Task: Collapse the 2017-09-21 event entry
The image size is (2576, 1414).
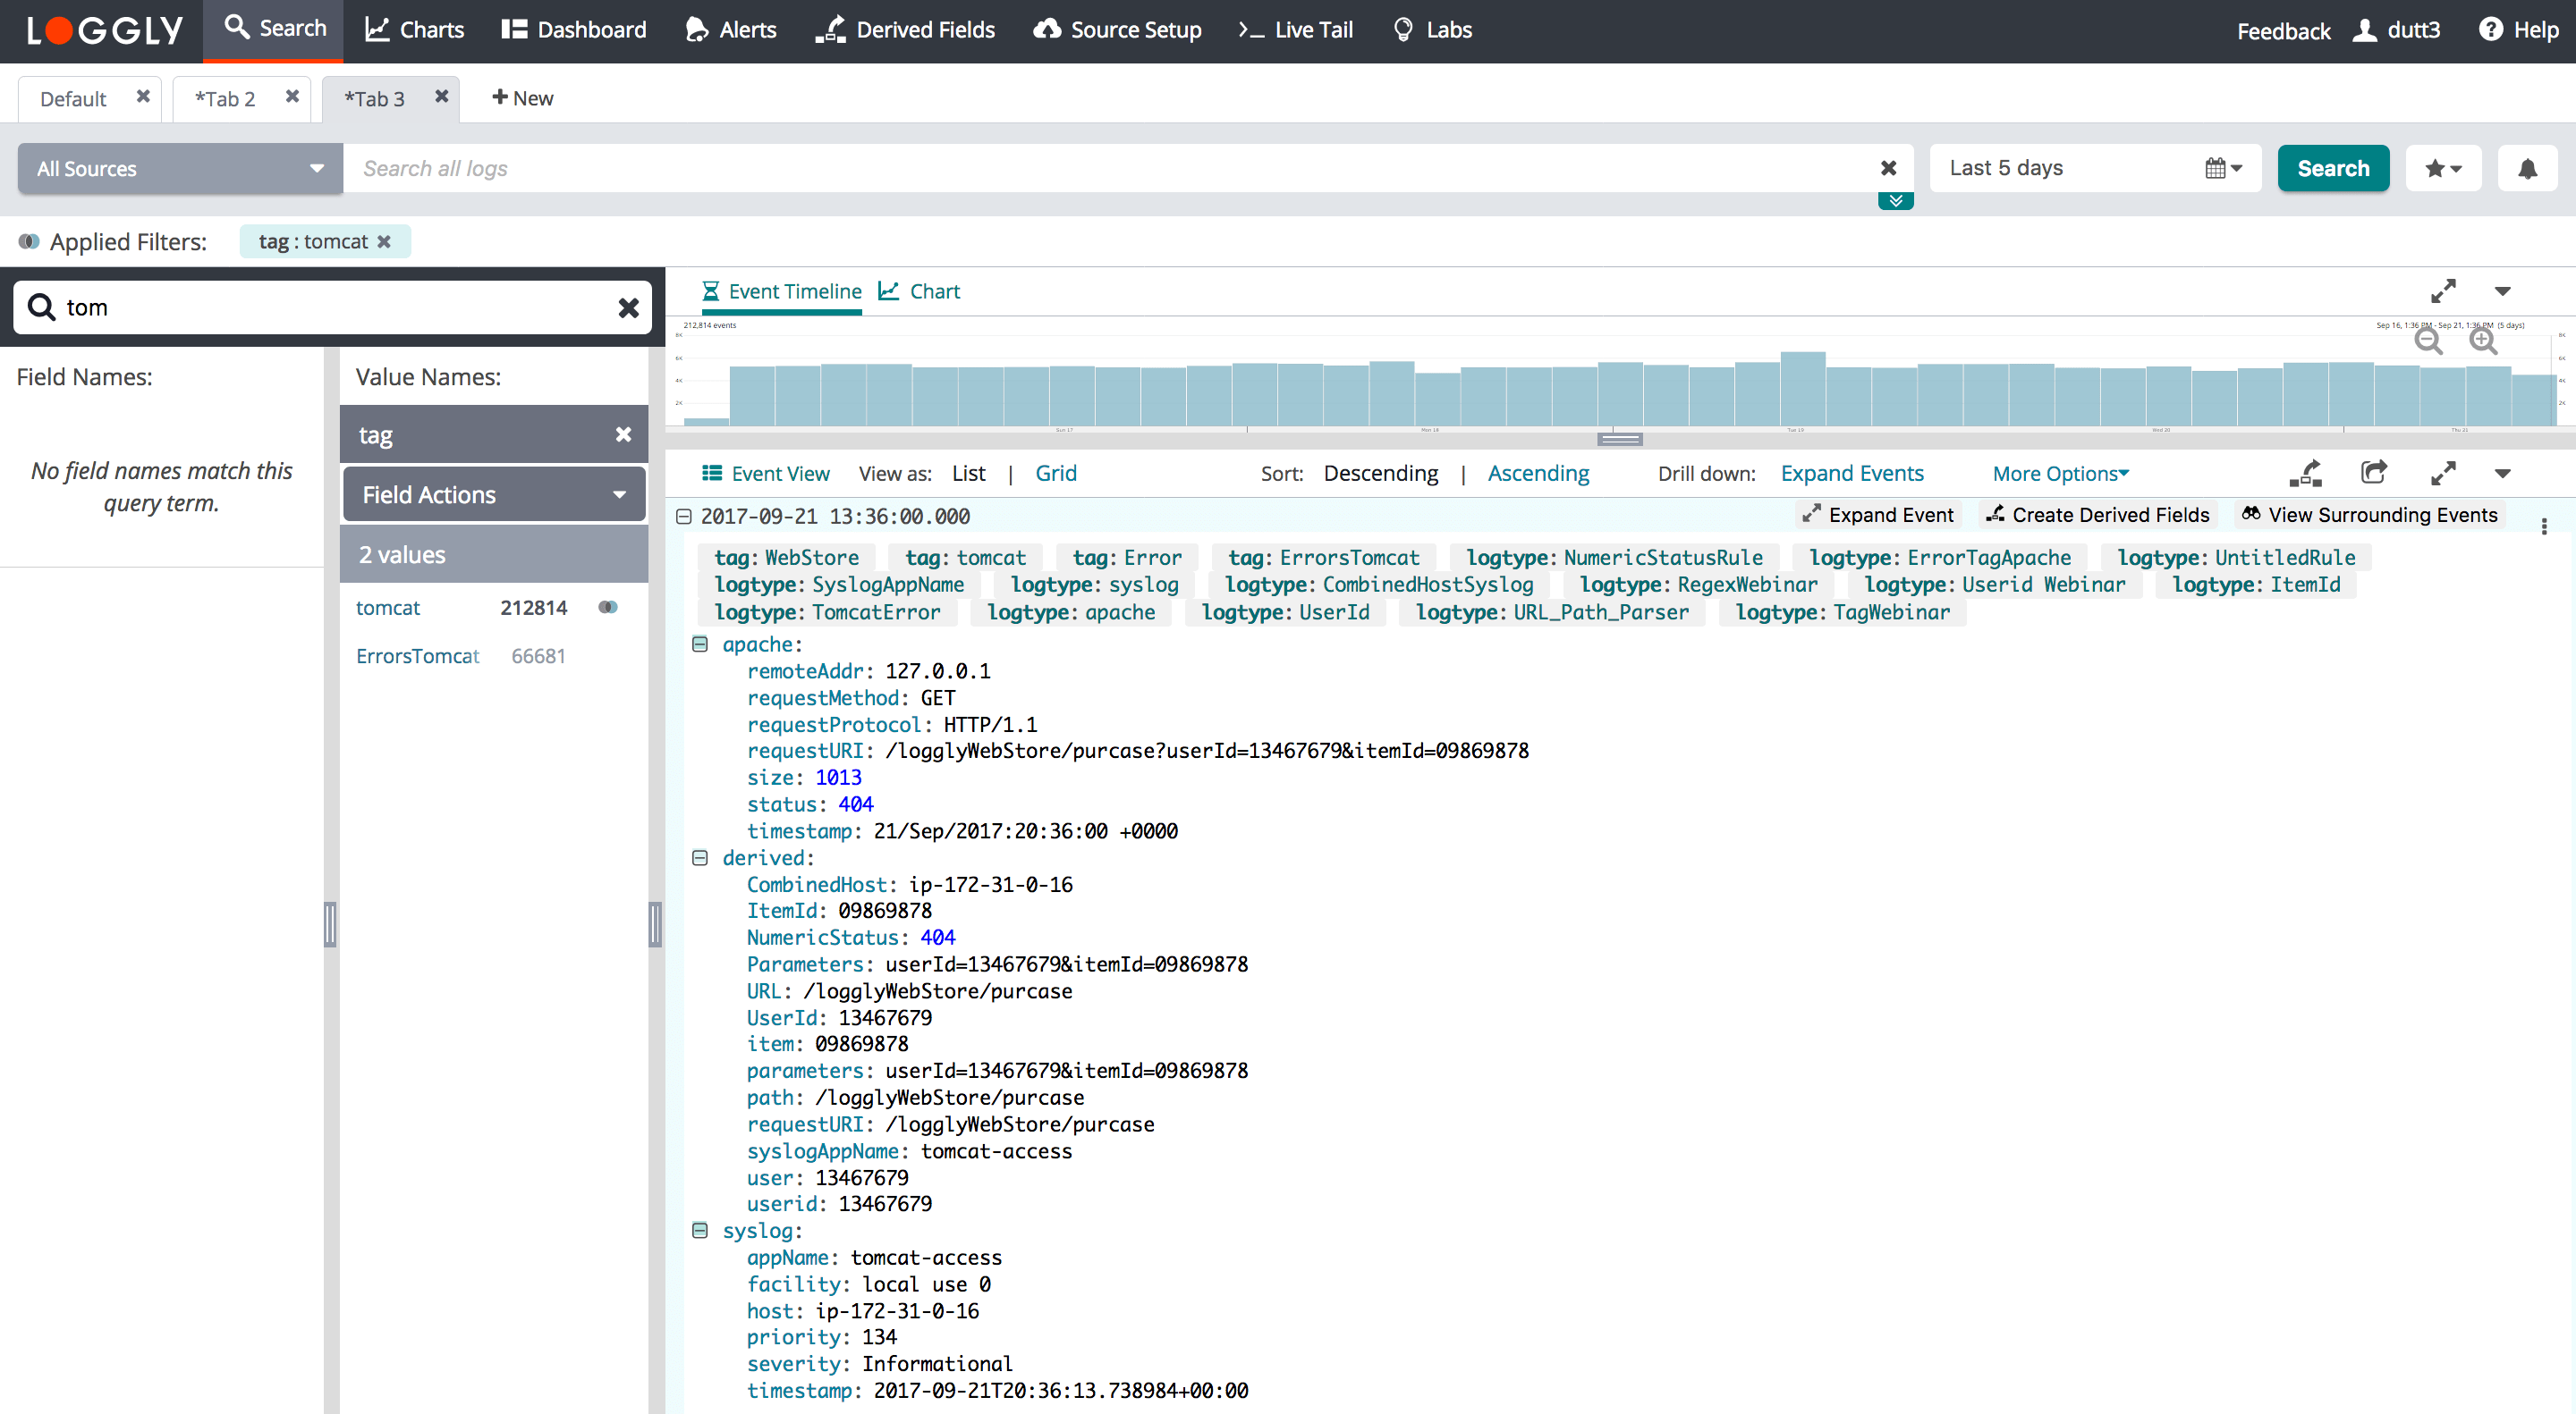Action: 684,517
